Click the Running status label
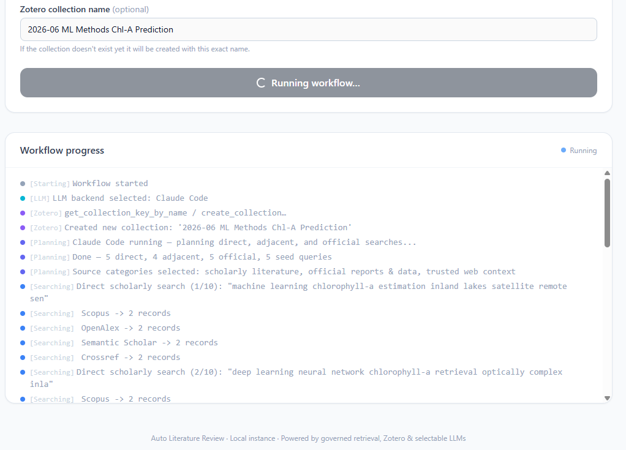The width and height of the screenshot is (626, 450). [583, 151]
